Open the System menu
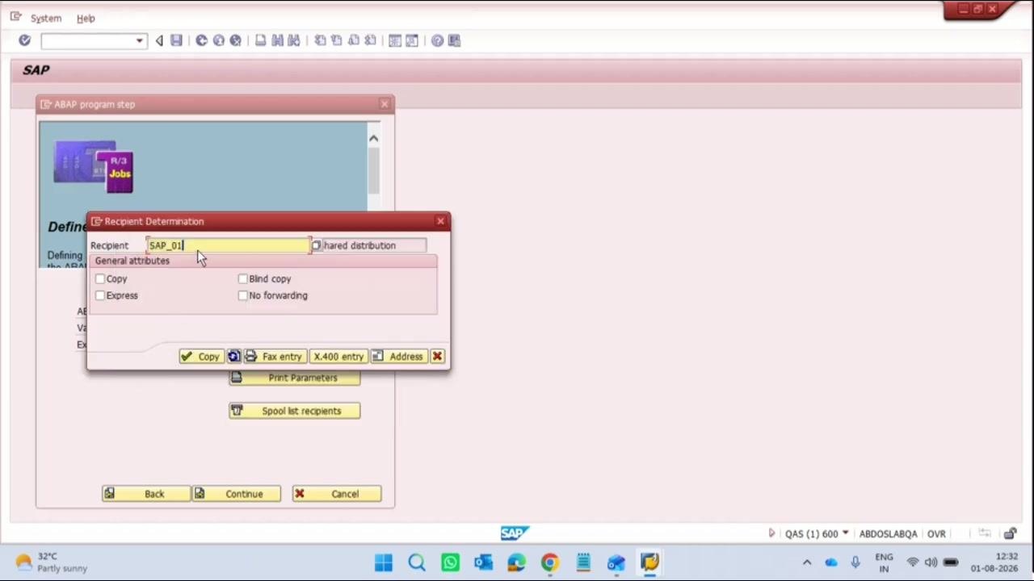Viewport: 1034px width, 581px height. (x=46, y=18)
